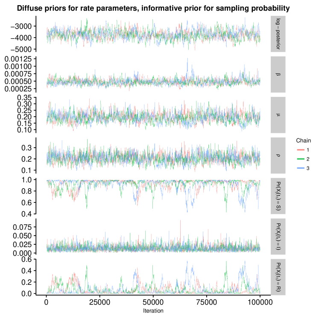Viewport: 319px width, 319px height.
Task: Click y-axis label −3000 in log-posterior panel
Action: 21,26
